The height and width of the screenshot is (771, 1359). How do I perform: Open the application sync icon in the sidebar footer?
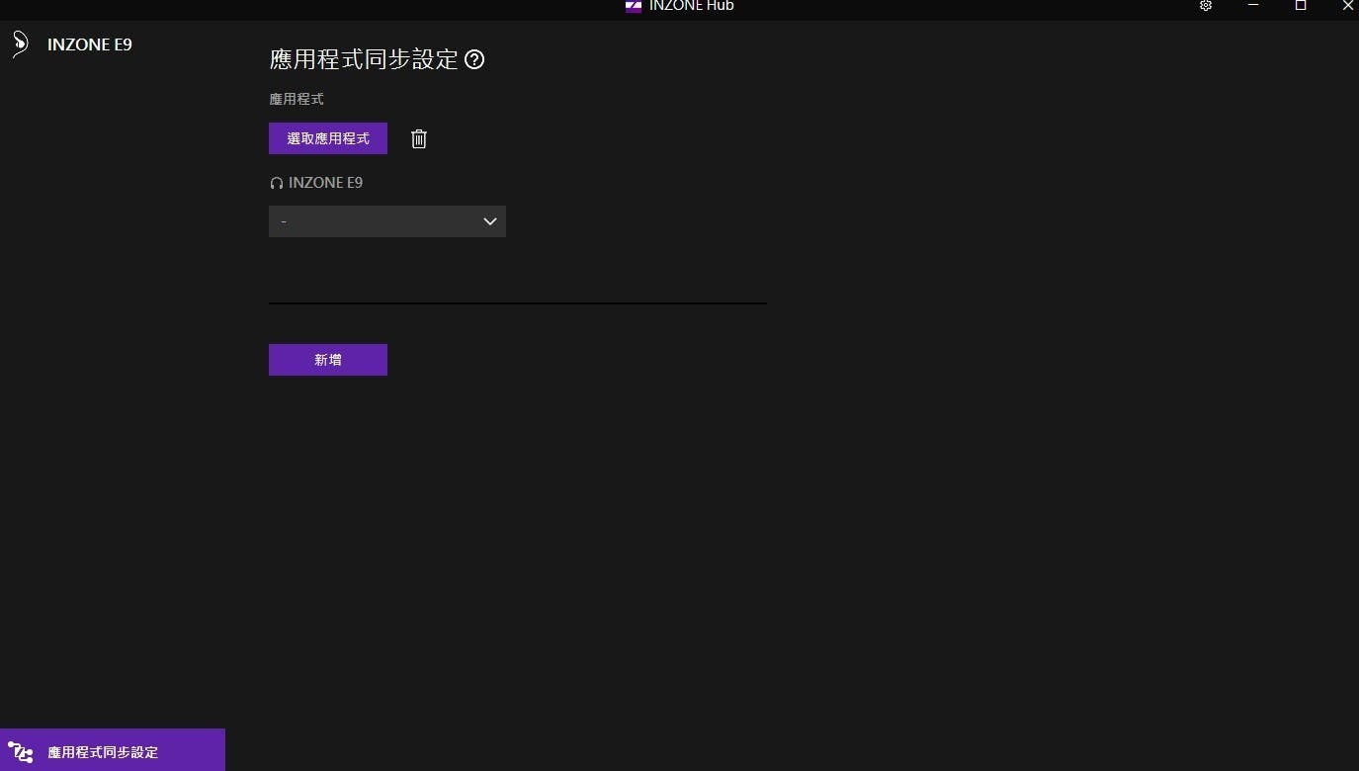(x=20, y=751)
